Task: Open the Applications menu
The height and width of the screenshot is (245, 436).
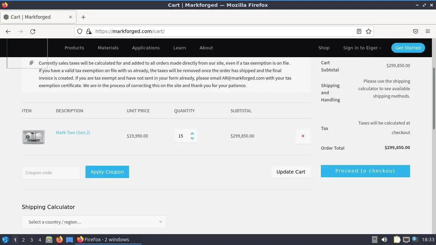Action: (x=146, y=48)
